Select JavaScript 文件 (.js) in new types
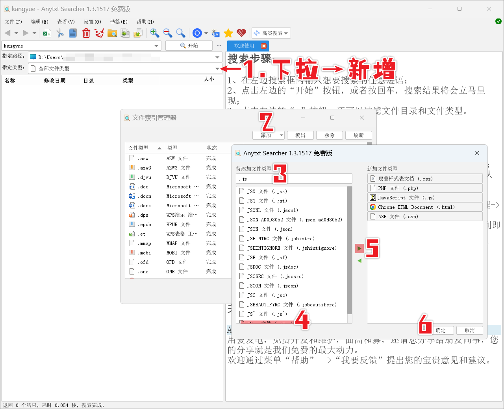504x409 pixels. [x=425, y=197]
